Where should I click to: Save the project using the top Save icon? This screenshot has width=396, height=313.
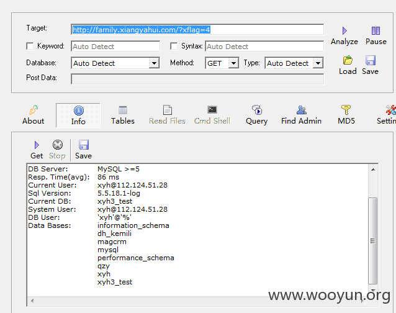(370, 65)
